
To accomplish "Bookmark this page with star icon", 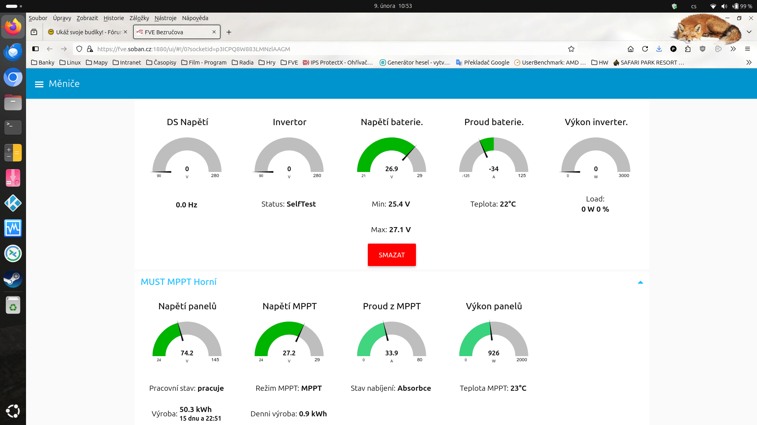I will pyautogui.click(x=571, y=49).
